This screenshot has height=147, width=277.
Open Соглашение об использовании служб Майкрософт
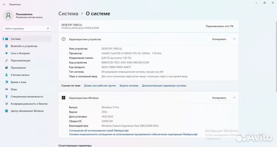point(99,130)
